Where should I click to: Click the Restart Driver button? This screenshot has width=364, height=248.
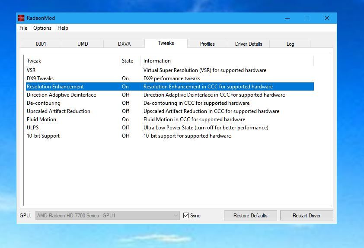click(307, 216)
